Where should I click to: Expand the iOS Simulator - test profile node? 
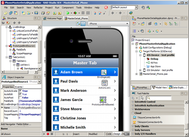(140, 70)
